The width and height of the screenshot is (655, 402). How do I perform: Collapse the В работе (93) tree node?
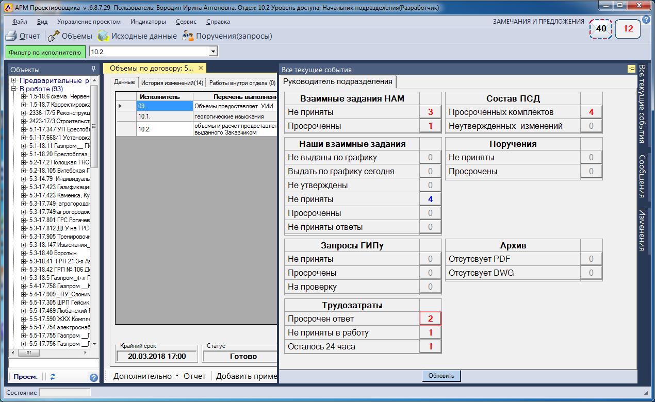[14, 89]
